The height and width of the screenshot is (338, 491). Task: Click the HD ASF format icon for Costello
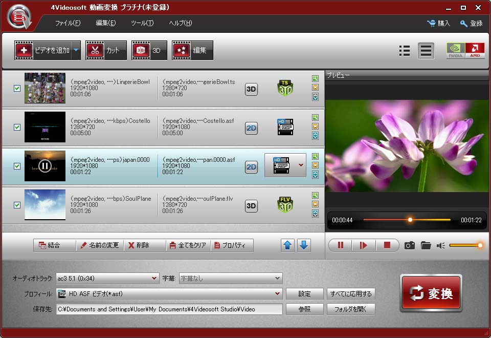point(285,127)
